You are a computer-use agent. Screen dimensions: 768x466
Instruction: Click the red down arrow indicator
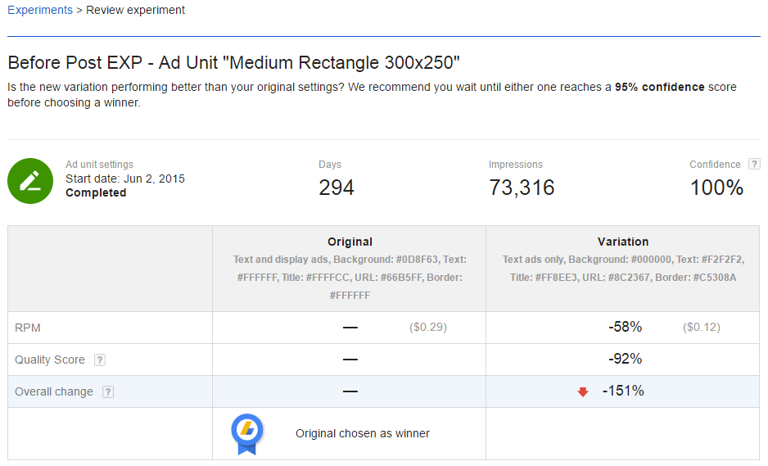tap(583, 391)
